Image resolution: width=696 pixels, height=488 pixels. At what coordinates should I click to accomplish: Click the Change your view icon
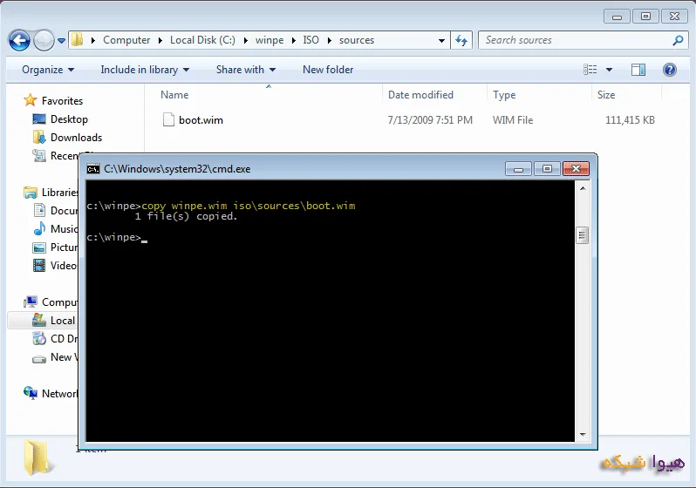coord(590,69)
